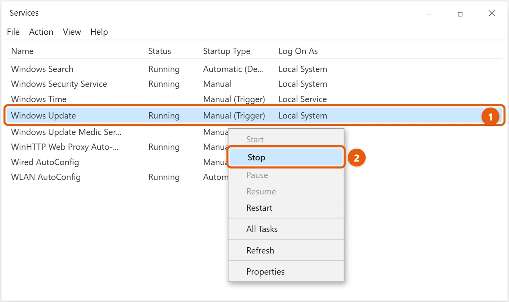Viewport: 509px width, 302px height.
Task: Select the Wired AutoConfig service
Action: (x=45, y=162)
